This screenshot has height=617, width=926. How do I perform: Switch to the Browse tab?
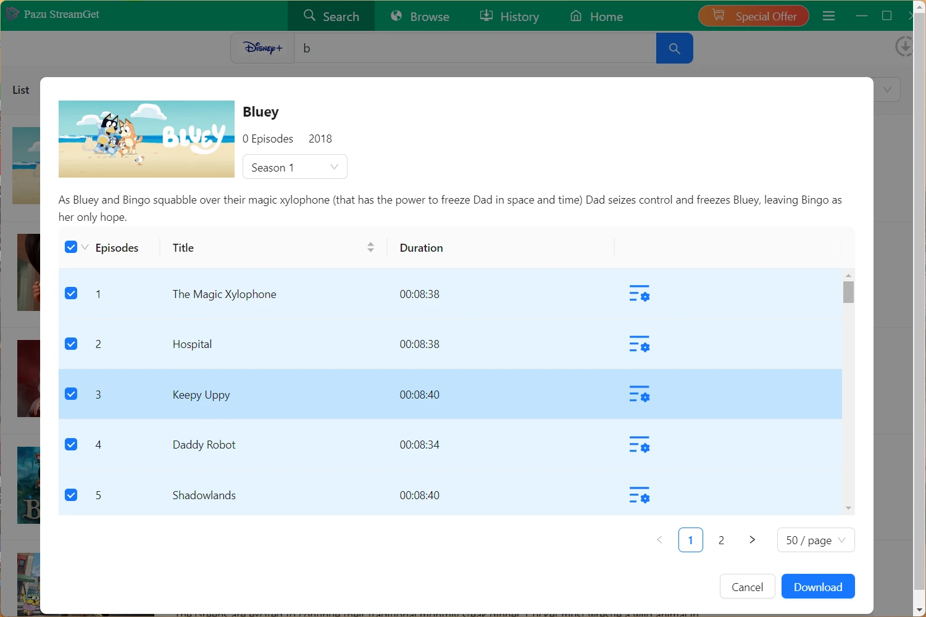point(420,16)
